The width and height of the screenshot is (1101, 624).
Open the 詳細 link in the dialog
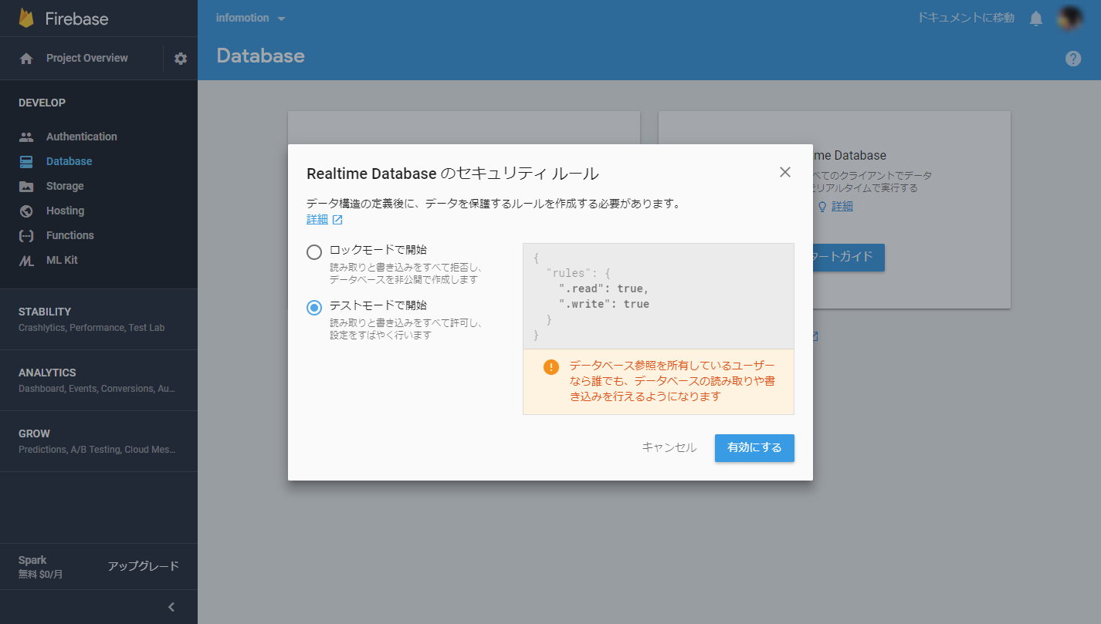click(x=319, y=219)
